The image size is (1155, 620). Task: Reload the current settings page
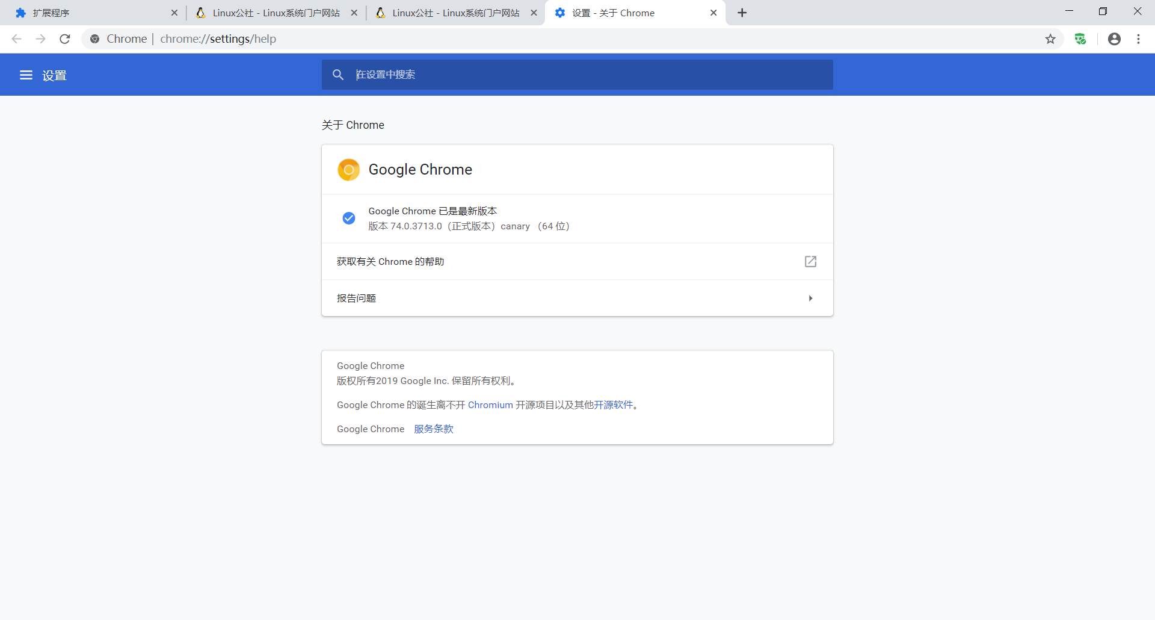coord(65,39)
